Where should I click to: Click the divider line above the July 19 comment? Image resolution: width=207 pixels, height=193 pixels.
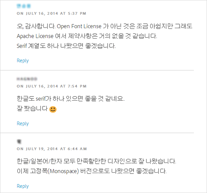pyautogui.click(x=97, y=133)
